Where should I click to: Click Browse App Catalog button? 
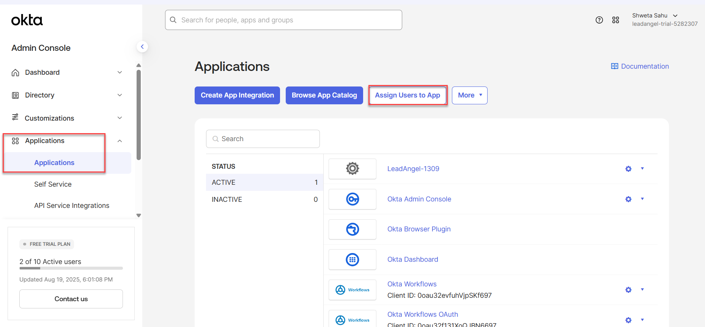tap(324, 95)
